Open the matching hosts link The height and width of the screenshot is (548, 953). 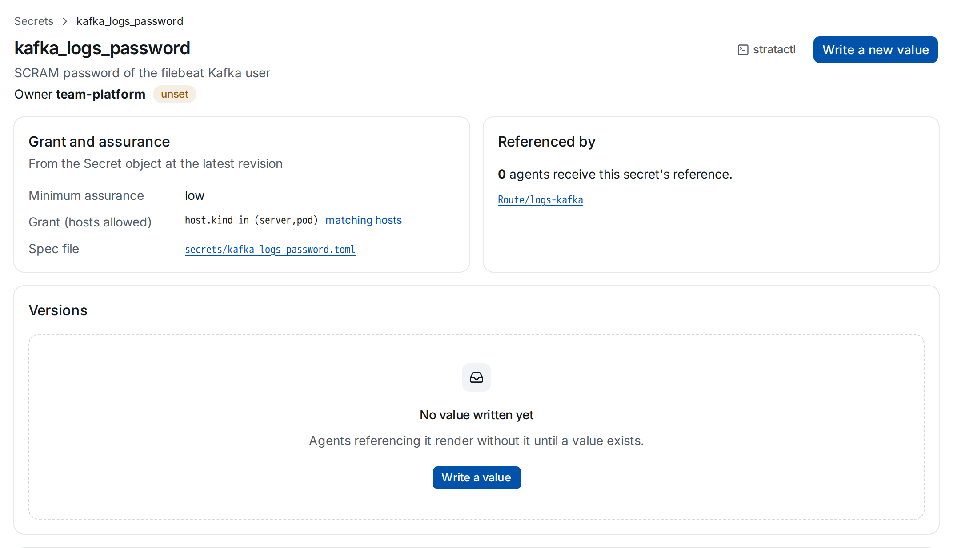[364, 220]
